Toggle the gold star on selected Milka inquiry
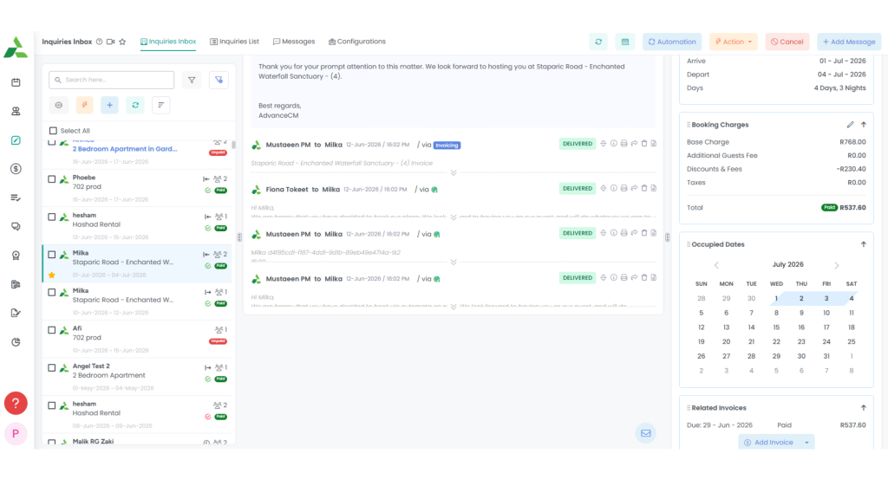 pos(51,275)
